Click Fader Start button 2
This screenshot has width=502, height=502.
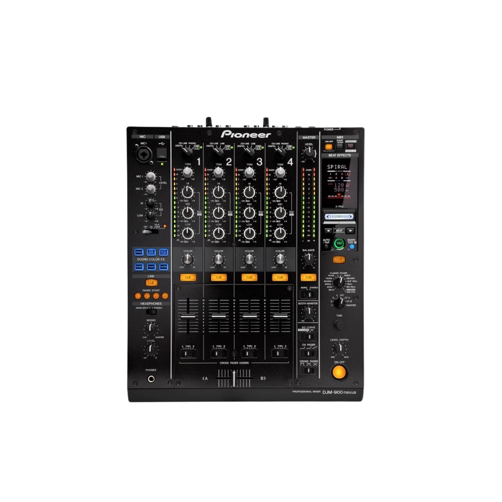coord(147,296)
